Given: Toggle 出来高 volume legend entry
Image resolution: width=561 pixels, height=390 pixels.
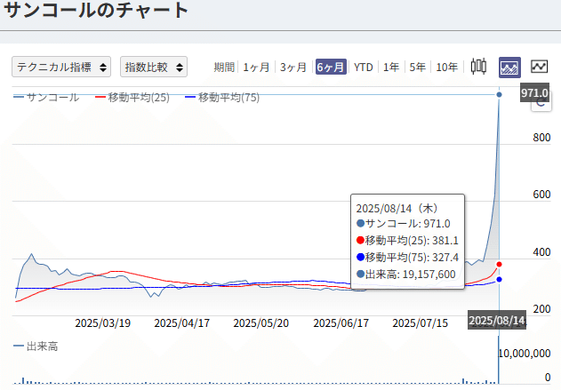Looking at the screenshot, I should 36,346.
